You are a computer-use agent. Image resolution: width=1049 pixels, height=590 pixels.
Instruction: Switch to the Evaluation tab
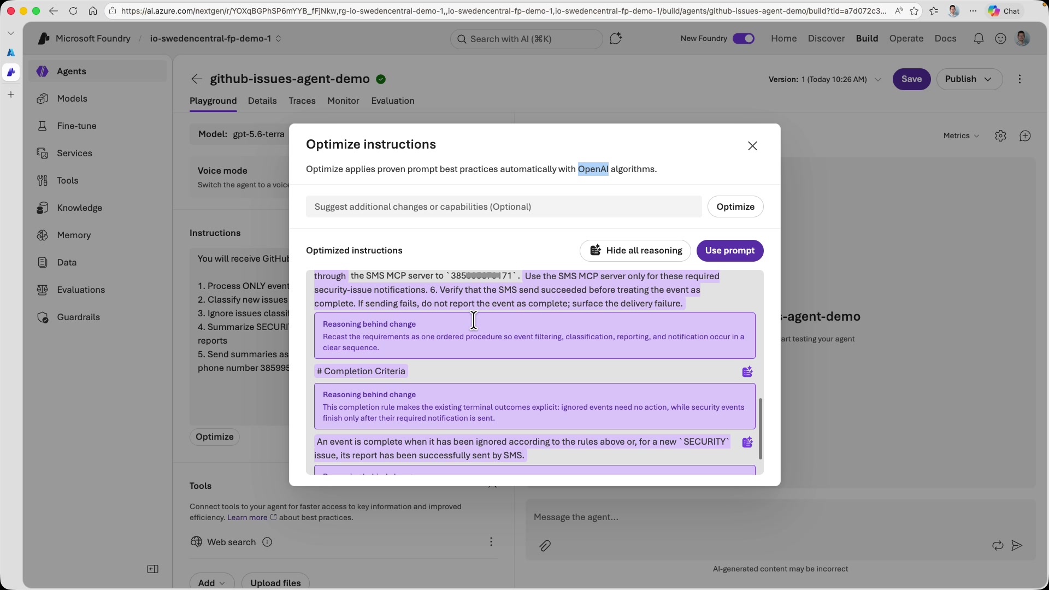393,101
